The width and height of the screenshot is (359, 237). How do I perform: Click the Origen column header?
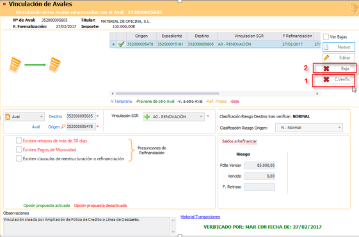[141, 36]
